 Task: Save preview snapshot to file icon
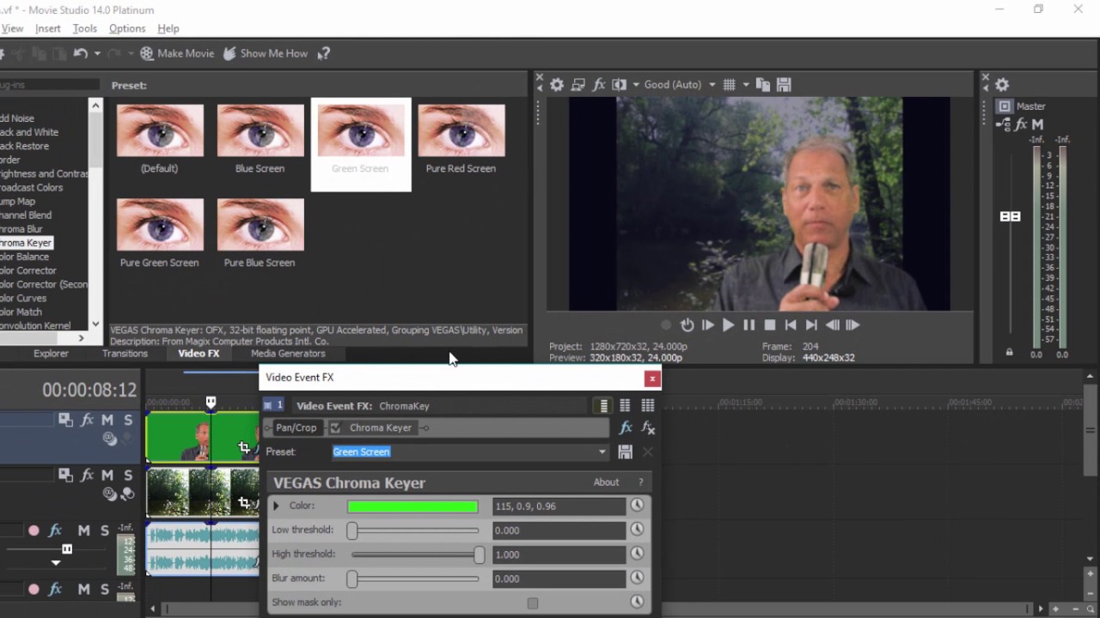784,85
